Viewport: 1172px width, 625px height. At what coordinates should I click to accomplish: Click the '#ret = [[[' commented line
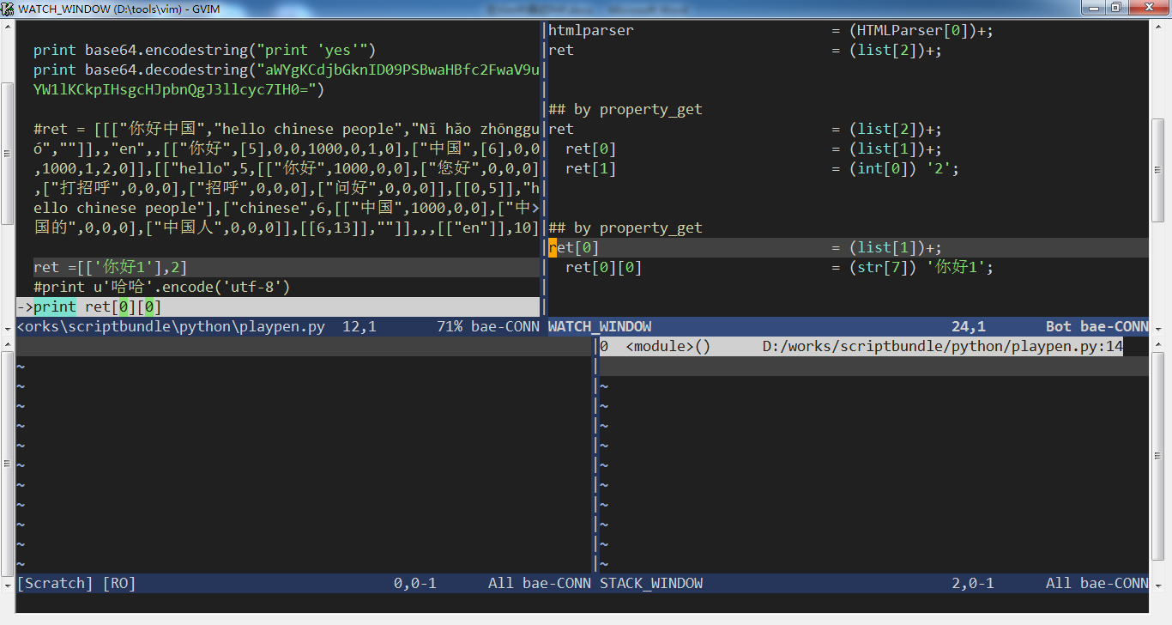[x=287, y=130]
